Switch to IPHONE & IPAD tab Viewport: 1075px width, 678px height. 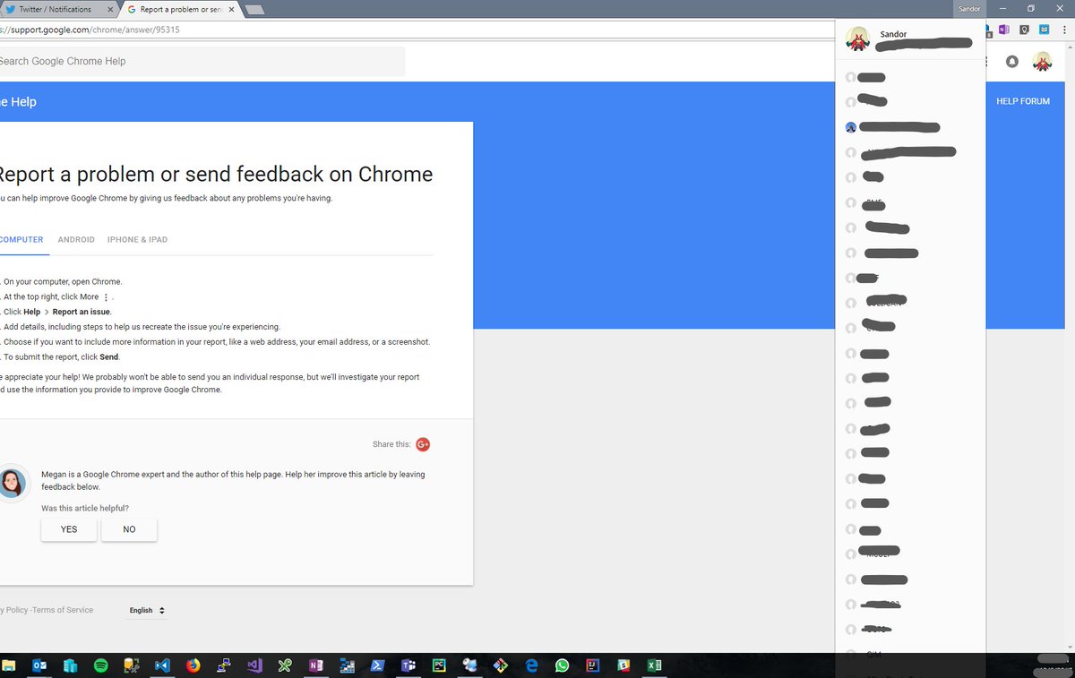[x=137, y=240]
